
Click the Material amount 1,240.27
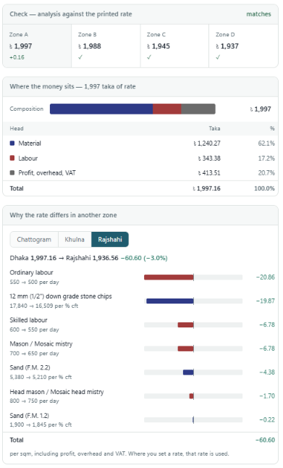coord(207,143)
